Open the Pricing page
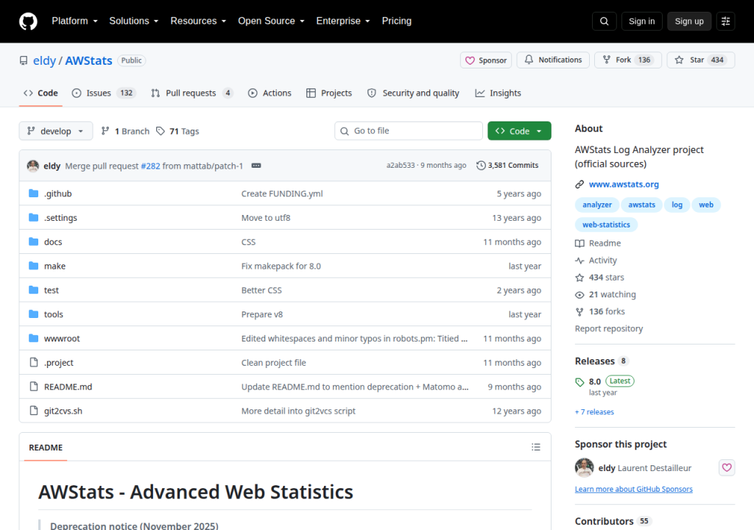The width and height of the screenshot is (754, 530). click(x=397, y=21)
